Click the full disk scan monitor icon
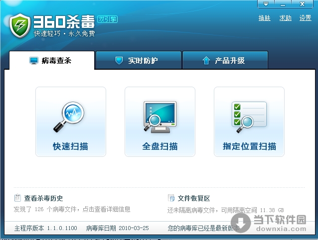Screen dimensions: 318x240 pyautogui.click(x=160, y=117)
